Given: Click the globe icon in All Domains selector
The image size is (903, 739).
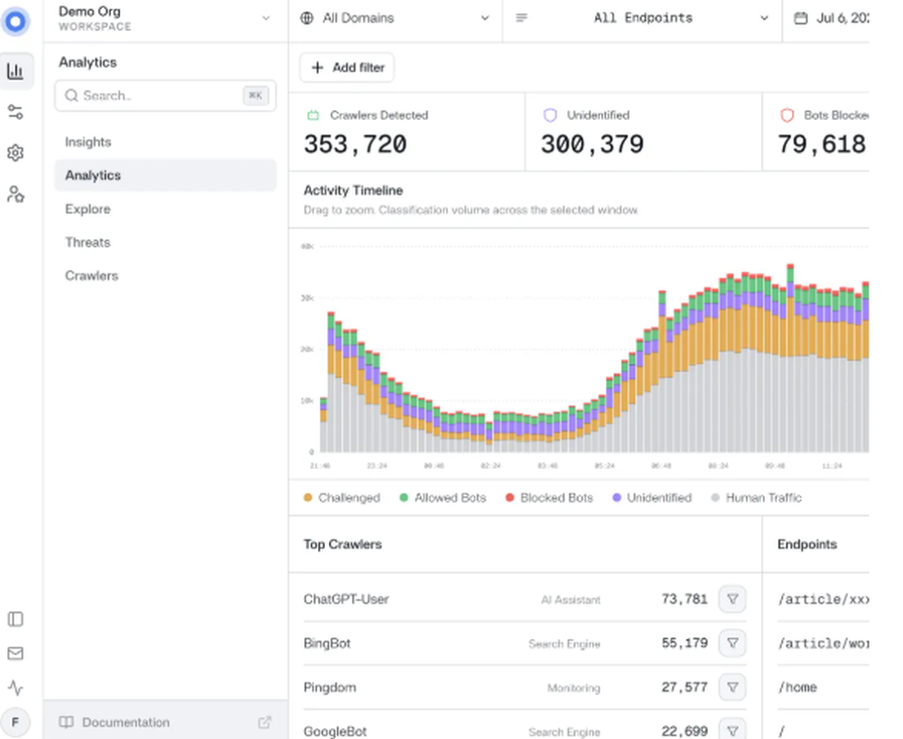Looking at the screenshot, I should (x=307, y=18).
